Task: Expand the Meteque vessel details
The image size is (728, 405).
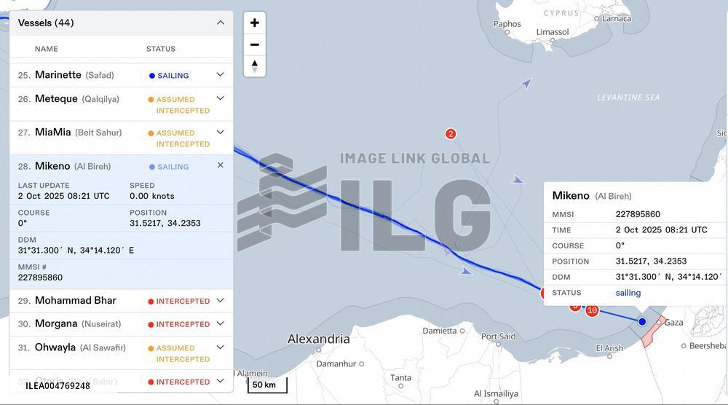Action: coord(221,98)
